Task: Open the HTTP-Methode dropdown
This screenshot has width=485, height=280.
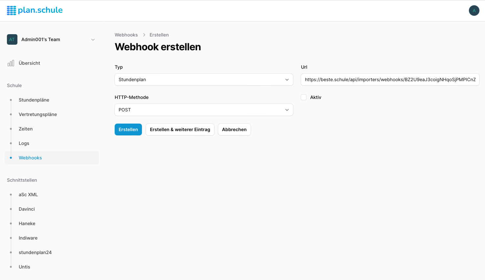Action: tap(204, 110)
